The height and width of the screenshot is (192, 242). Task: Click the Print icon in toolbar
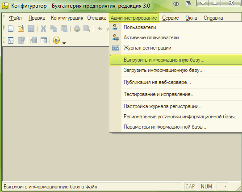coord(77,29)
